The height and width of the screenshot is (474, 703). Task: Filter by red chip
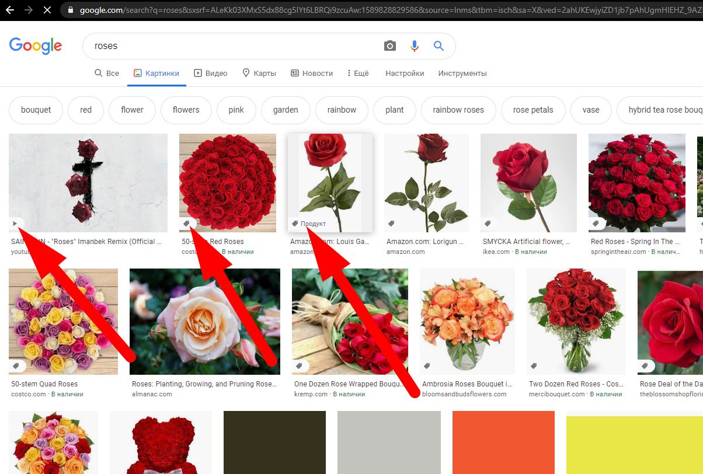pyautogui.click(x=86, y=110)
